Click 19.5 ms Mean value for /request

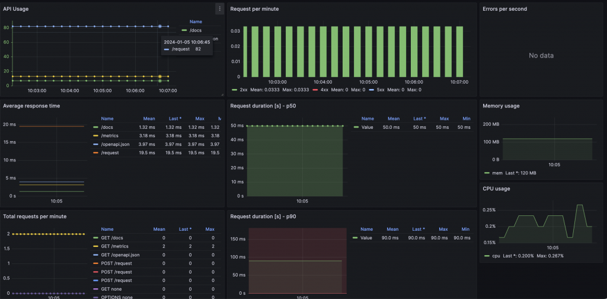(147, 152)
